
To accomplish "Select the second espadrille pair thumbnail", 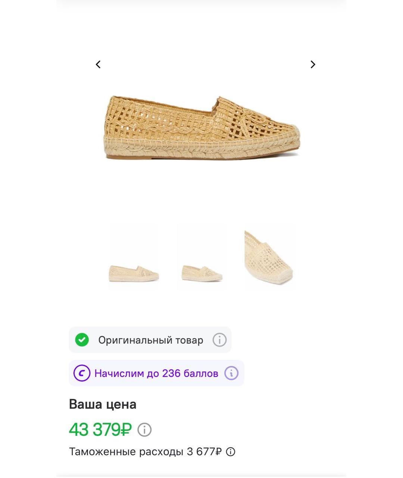I will click(x=202, y=257).
